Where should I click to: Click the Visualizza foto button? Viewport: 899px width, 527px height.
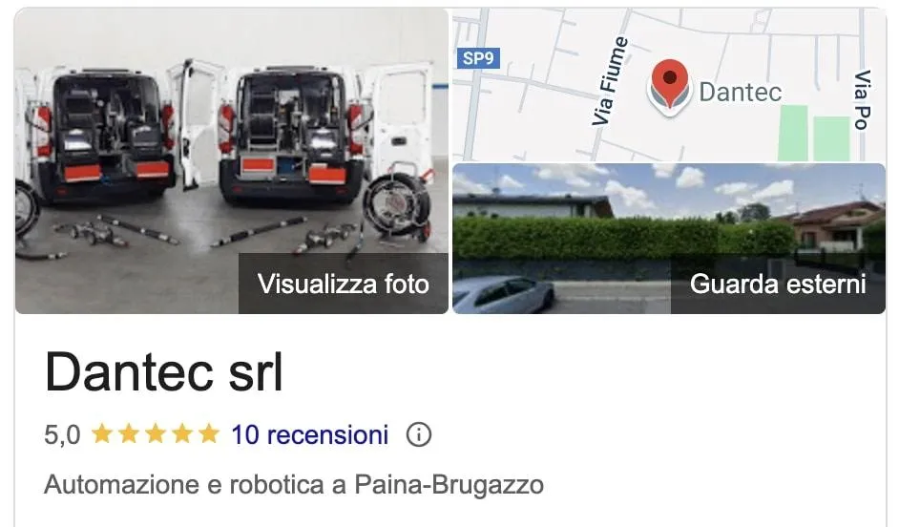(x=344, y=284)
